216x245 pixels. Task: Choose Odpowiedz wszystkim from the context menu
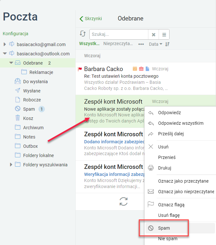click(181, 123)
